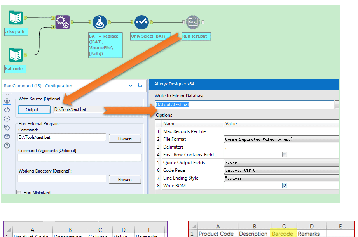Viewport: 358px width, 237px height.
Task: Click the cube icon in configuration sidebar
Action: coord(7,137)
